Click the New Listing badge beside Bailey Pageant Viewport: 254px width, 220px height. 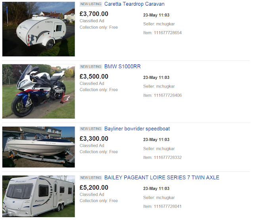91,178
